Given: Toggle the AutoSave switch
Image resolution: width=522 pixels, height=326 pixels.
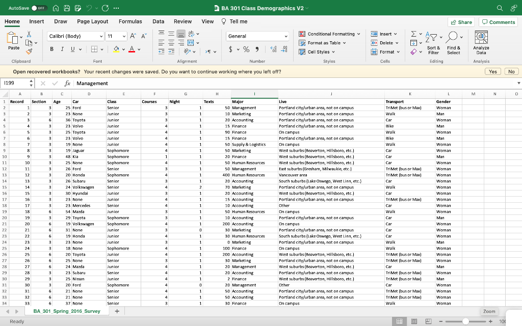Looking at the screenshot, I should tap(40, 9).
